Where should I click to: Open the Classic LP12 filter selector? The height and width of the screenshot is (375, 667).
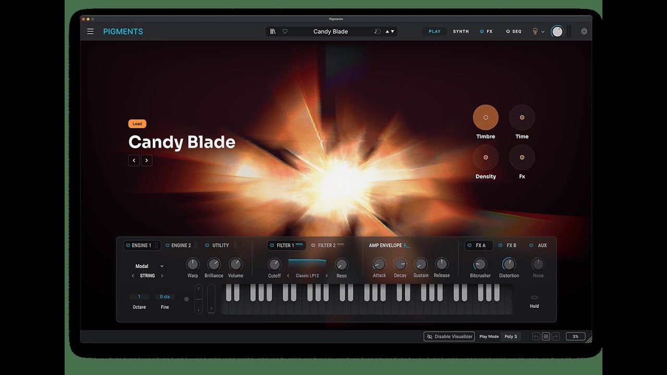pos(307,276)
